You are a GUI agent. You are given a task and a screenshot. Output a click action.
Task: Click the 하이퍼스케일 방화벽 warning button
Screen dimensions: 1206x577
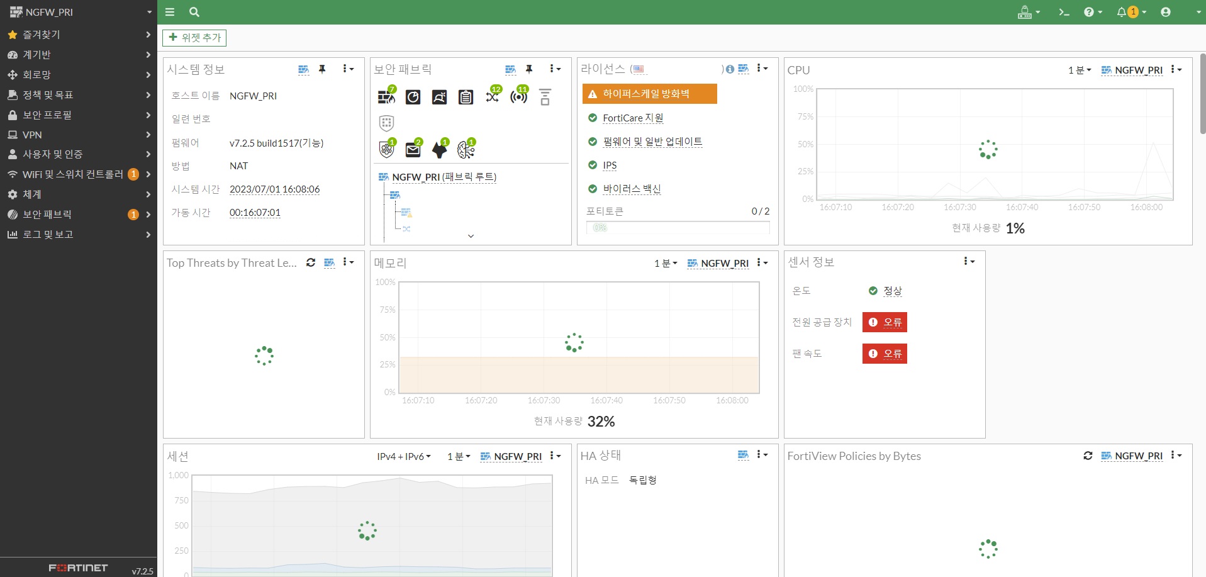(x=649, y=94)
